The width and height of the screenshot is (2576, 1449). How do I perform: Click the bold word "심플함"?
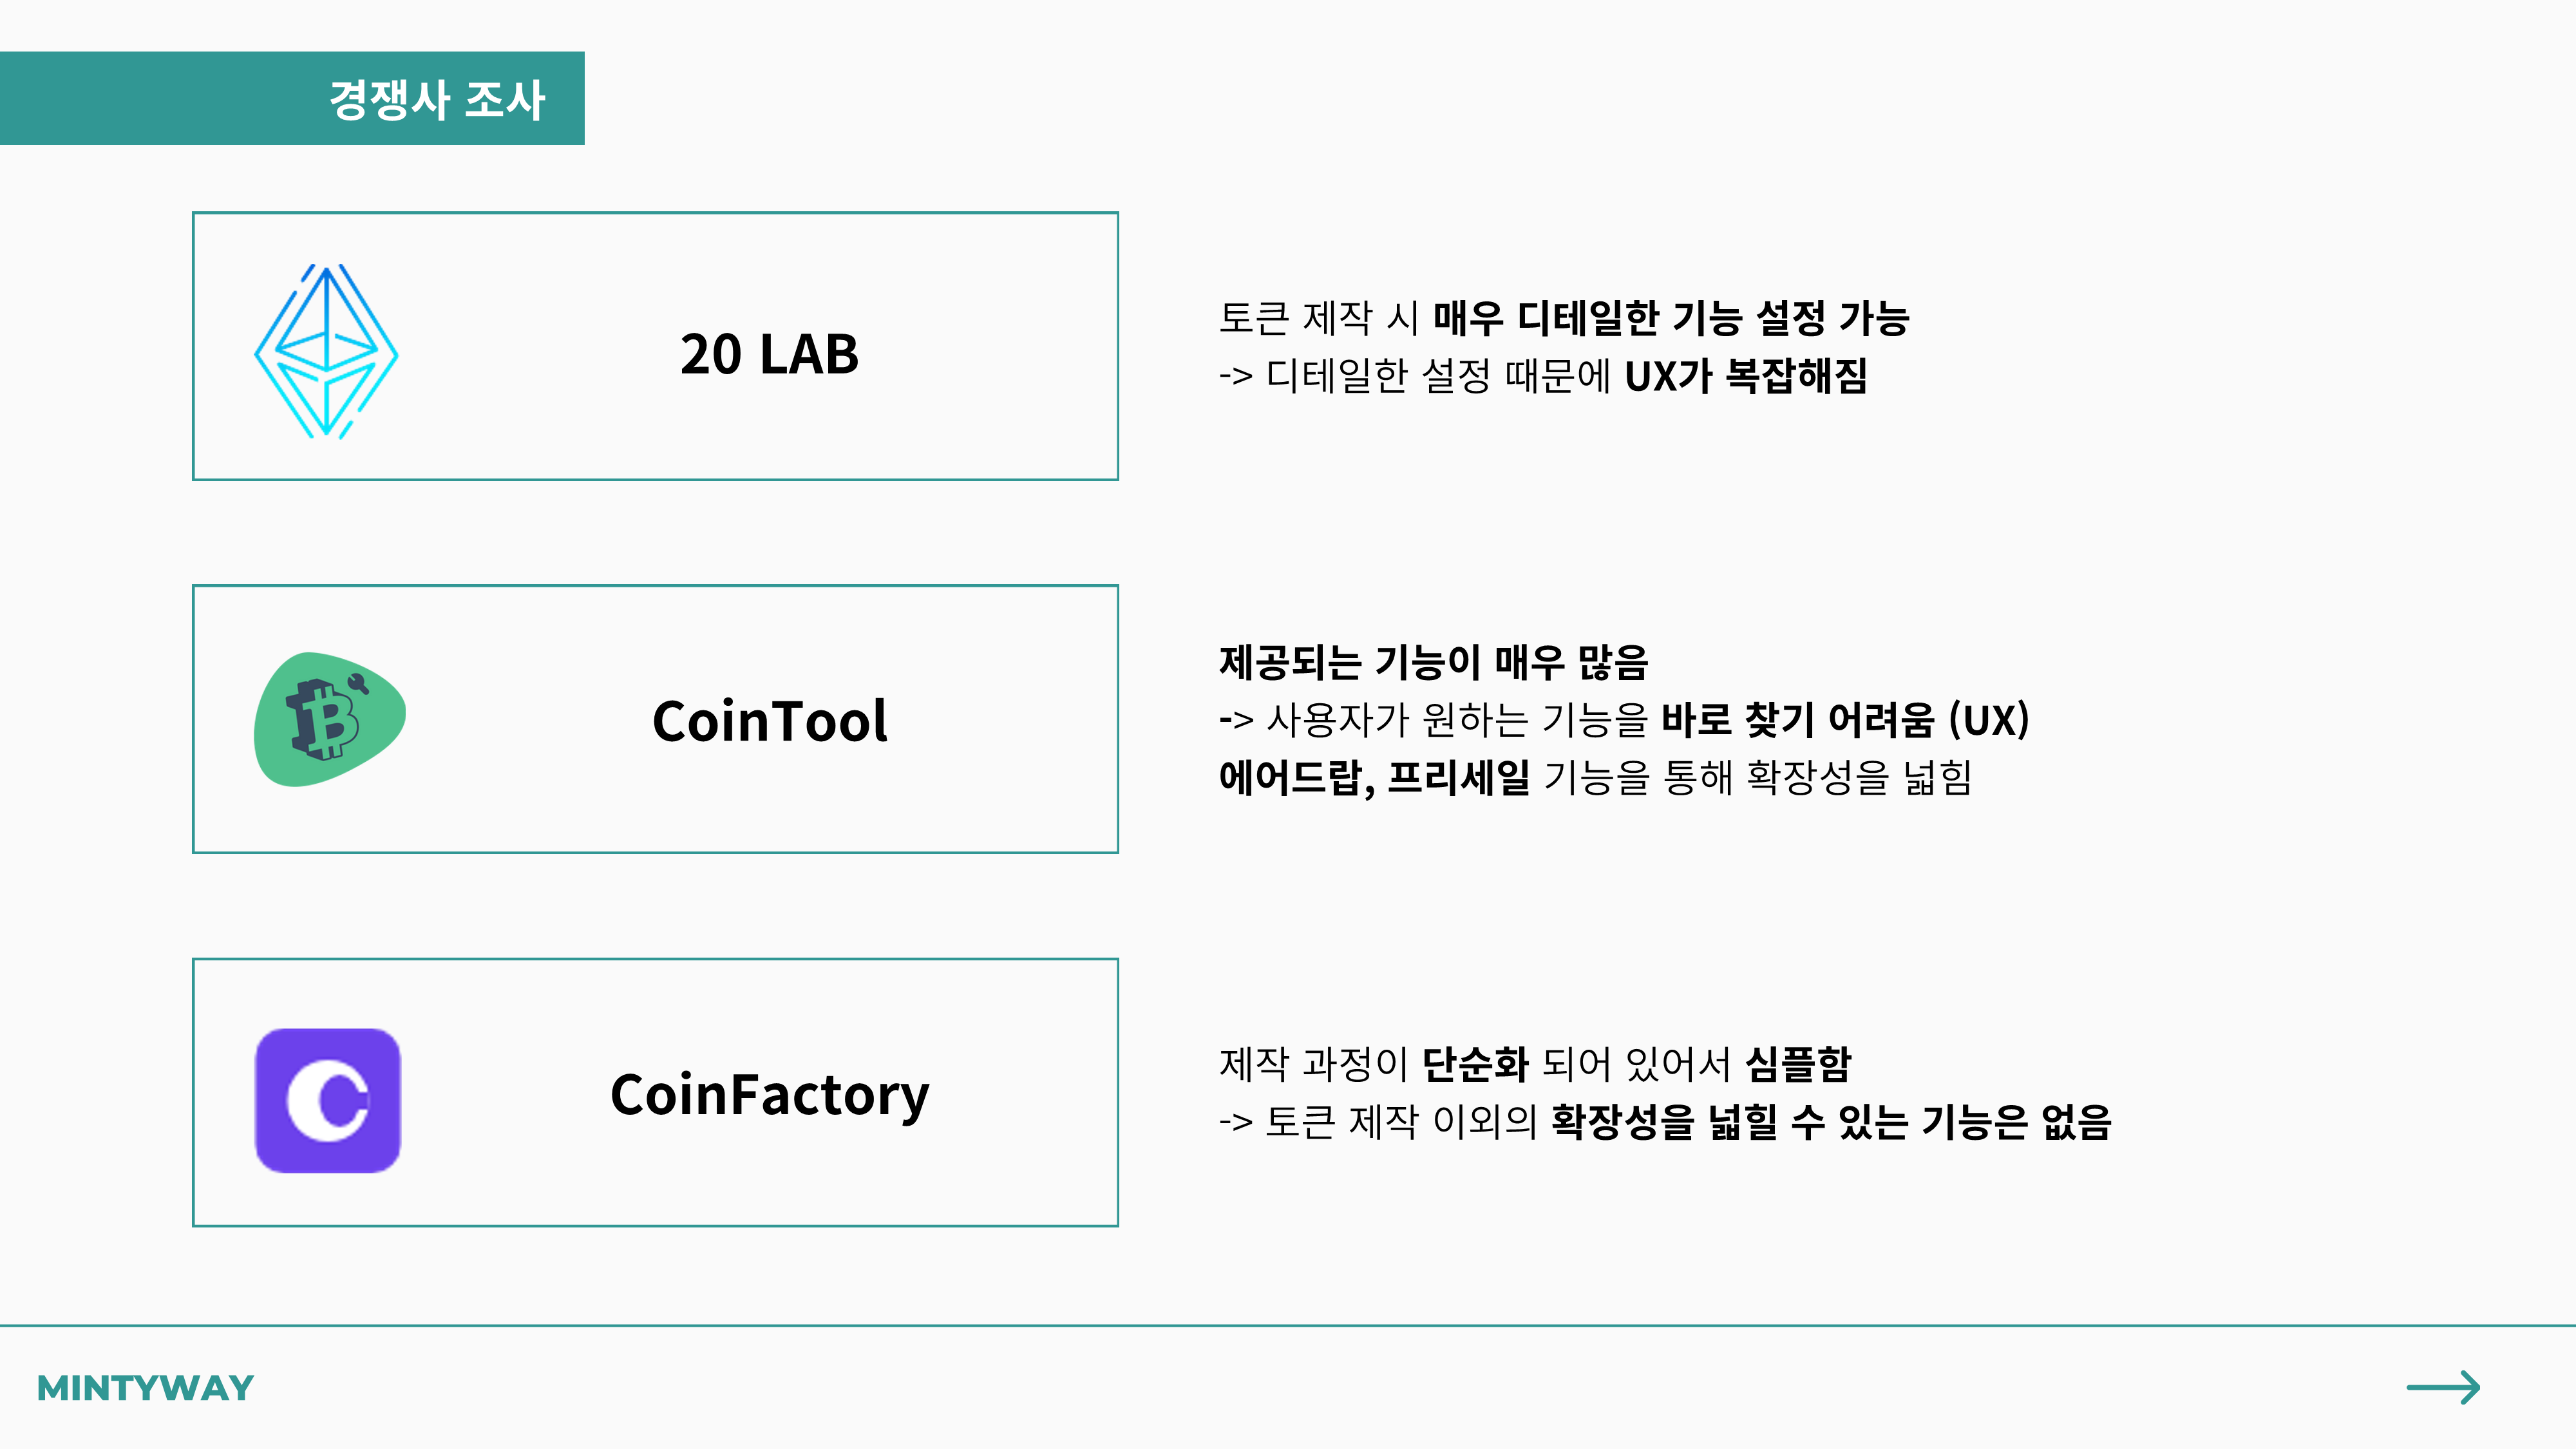(x=1798, y=1063)
